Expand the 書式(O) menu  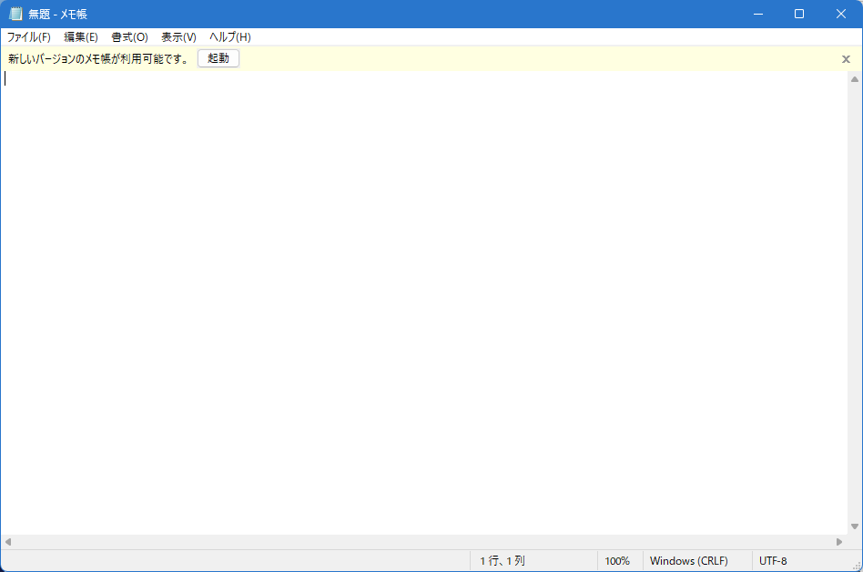(x=129, y=37)
